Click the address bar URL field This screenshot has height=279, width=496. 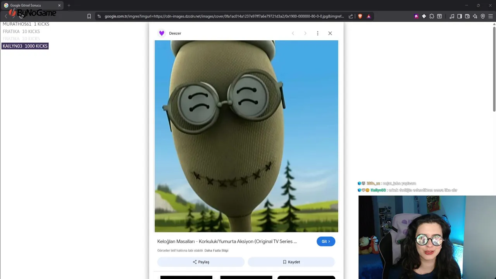[224, 16]
